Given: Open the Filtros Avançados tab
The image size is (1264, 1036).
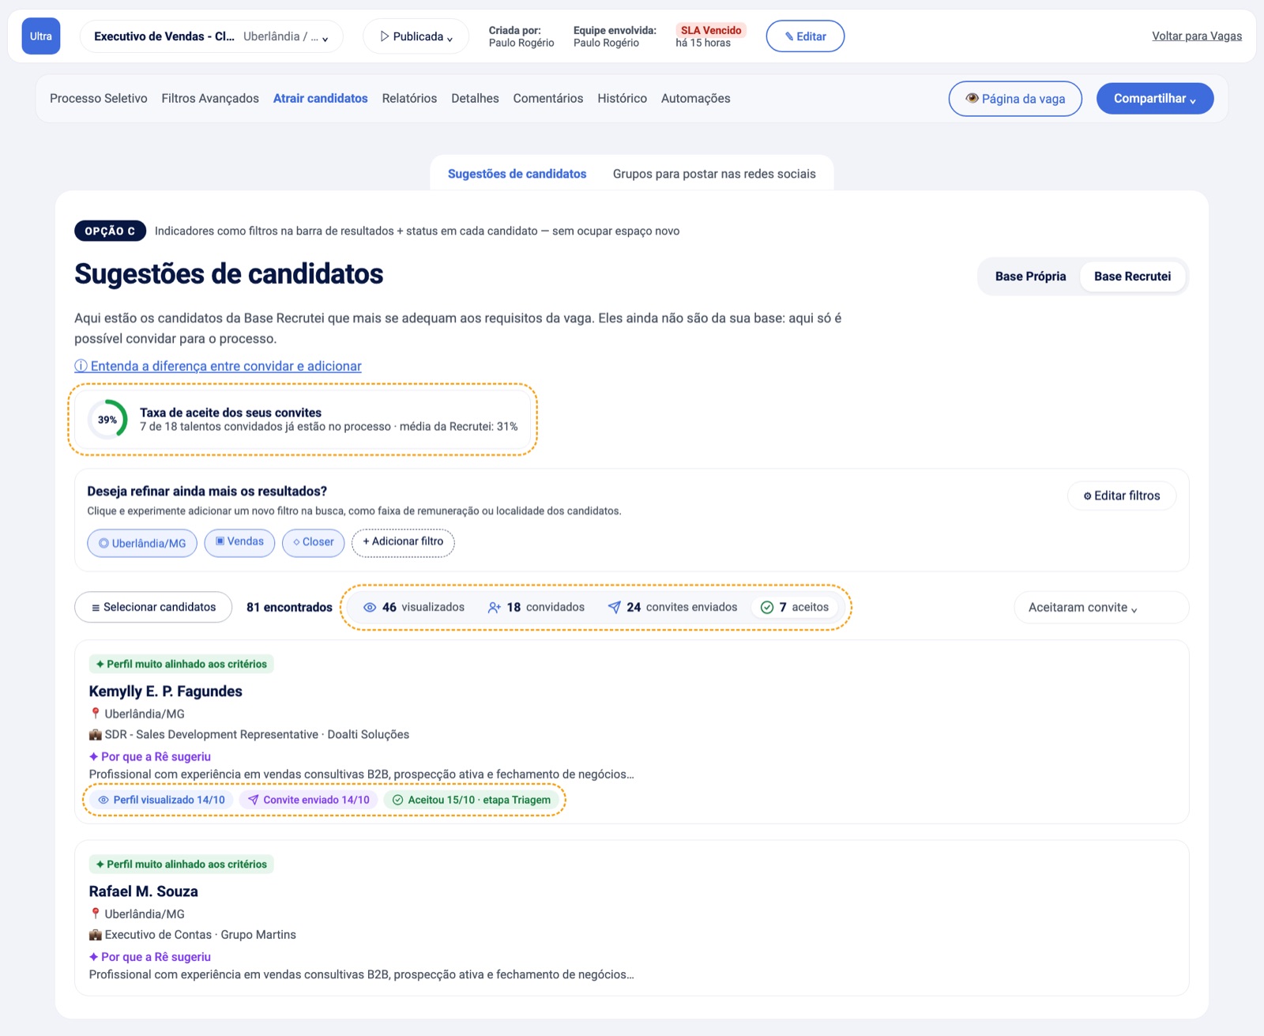Looking at the screenshot, I should (210, 99).
